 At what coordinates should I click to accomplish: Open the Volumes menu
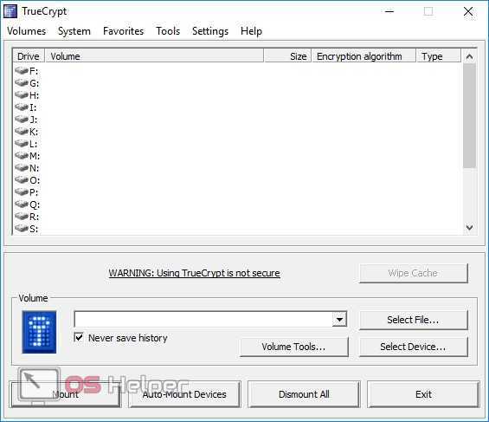pos(27,31)
